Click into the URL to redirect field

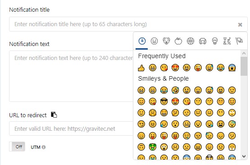[x=71, y=128]
